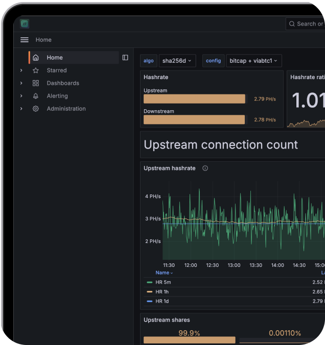Click the Upstream hashrate info icon
The height and width of the screenshot is (345, 325).
click(x=205, y=168)
